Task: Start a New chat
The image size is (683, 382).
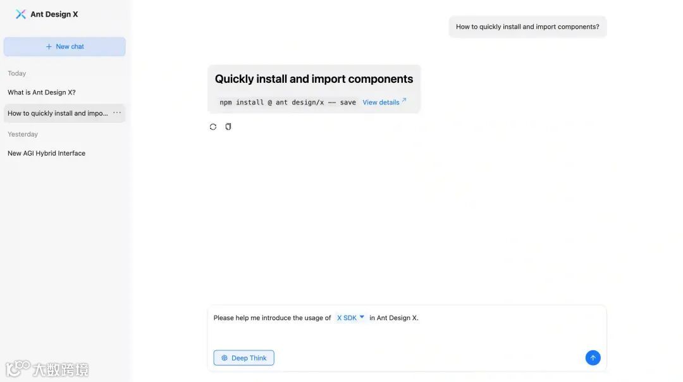Action: (65, 47)
